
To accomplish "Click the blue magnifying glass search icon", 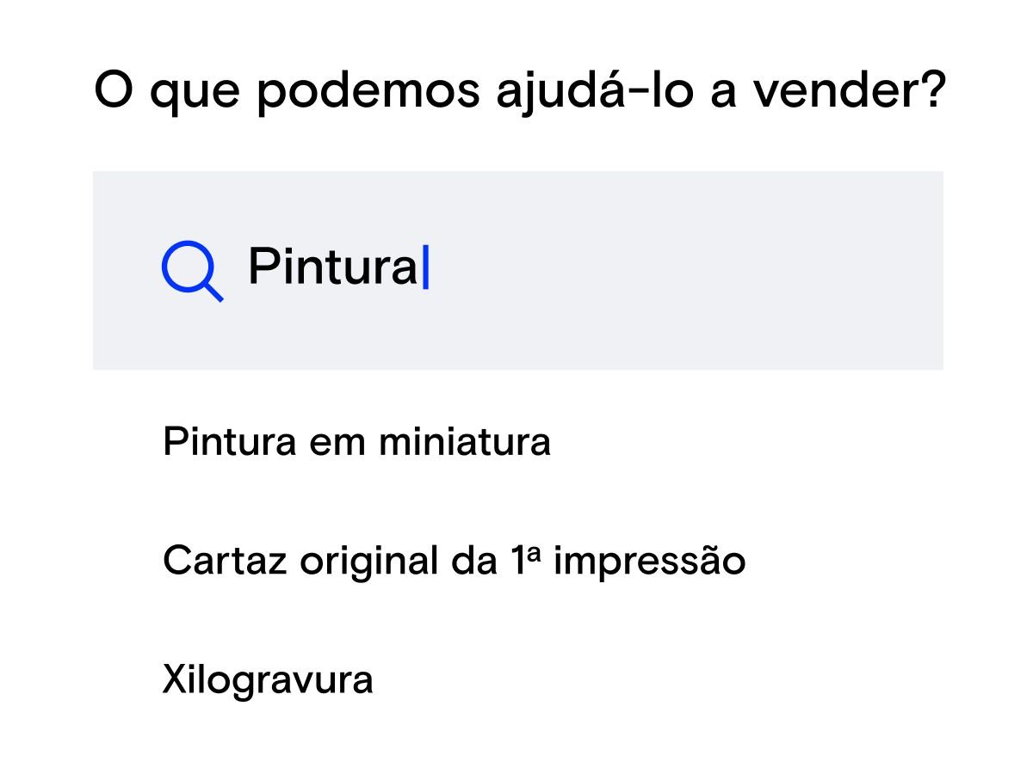I will [191, 270].
